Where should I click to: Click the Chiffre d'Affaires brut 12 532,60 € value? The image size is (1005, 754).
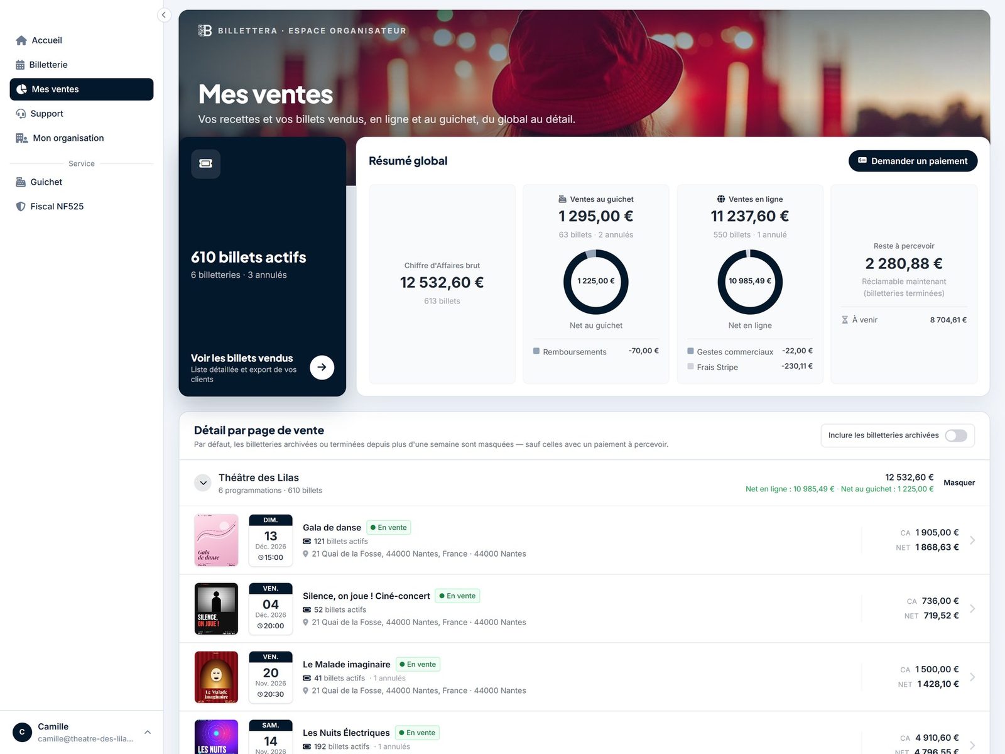click(x=442, y=283)
